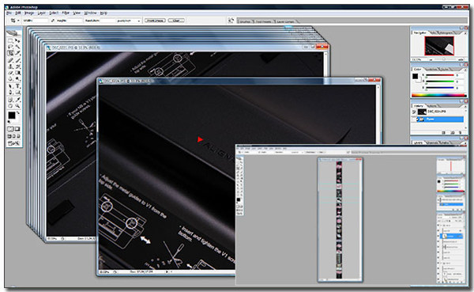This screenshot has height=292, width=474.
Task: Open the Crop tool preset picker arrow
Action: coord(18,21)
